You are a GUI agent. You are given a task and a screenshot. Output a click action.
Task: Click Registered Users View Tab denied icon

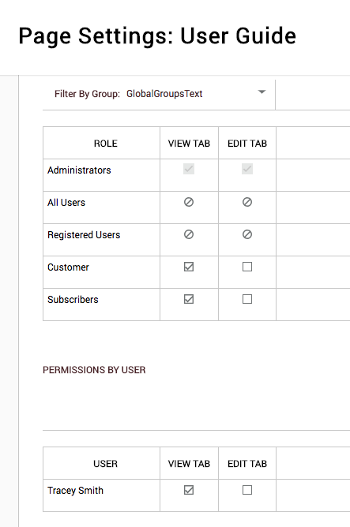[189, 234]
